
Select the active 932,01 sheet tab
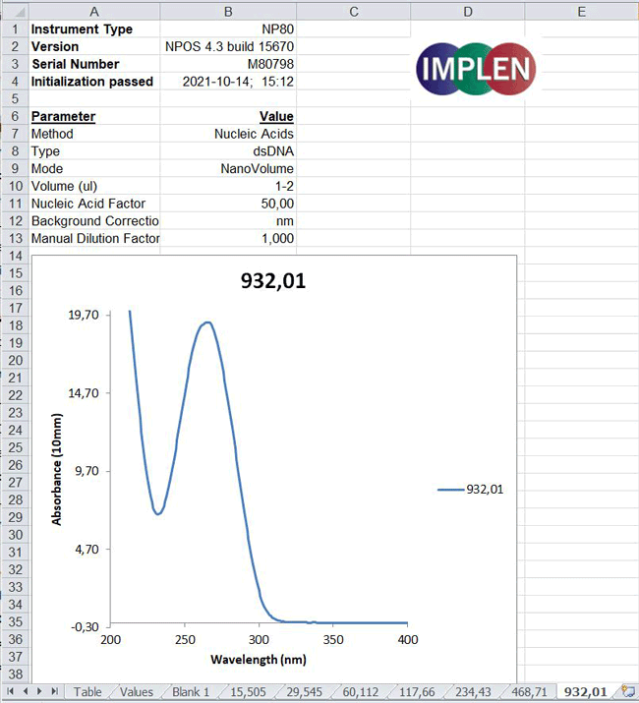585,692
